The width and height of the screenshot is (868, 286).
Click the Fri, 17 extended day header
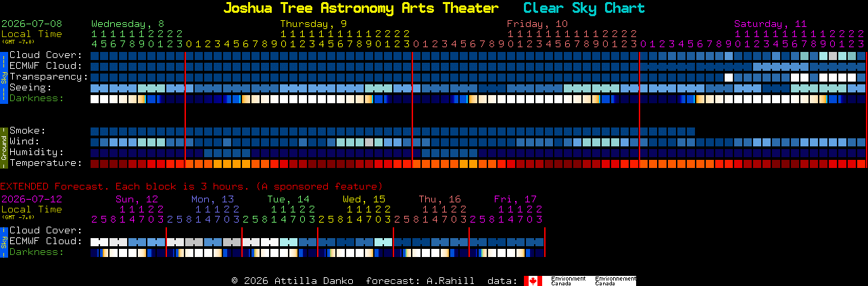[x=516, y=199]
